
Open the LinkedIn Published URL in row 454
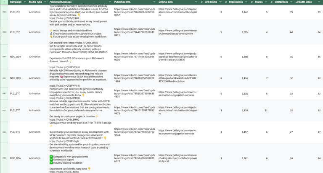pyautogui.click(x=135, y=57)
